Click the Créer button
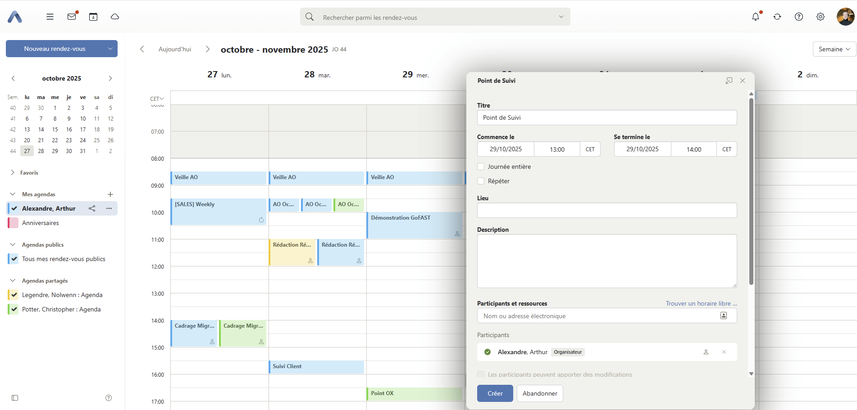 [x=495, y=393]
